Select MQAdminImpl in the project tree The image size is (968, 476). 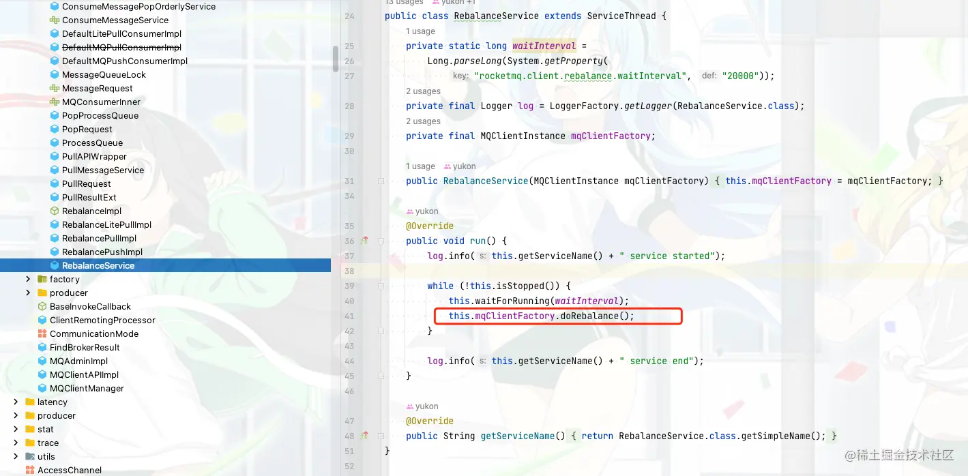pos(78,361)
